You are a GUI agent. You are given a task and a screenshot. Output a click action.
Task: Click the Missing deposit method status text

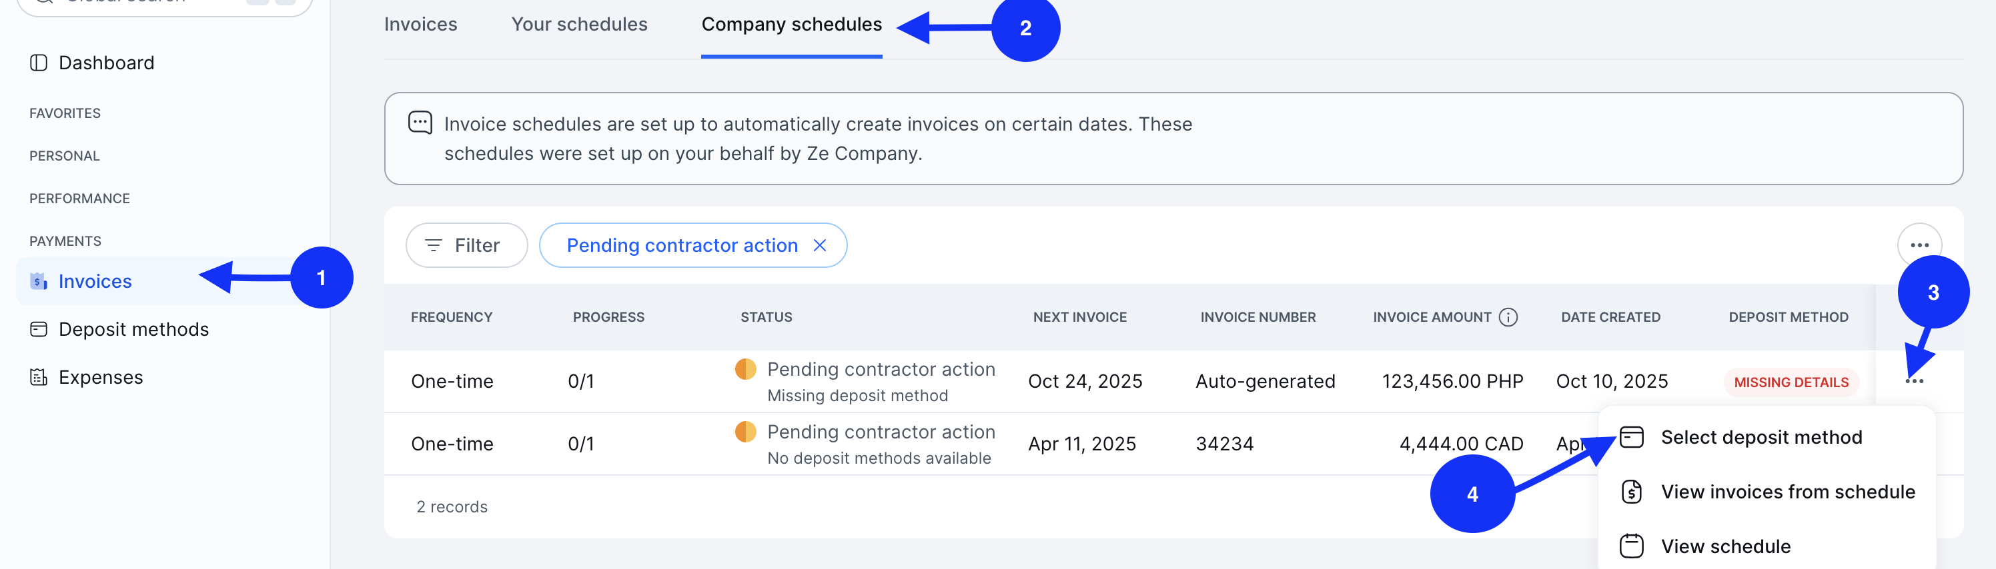(x=857, y=396)
